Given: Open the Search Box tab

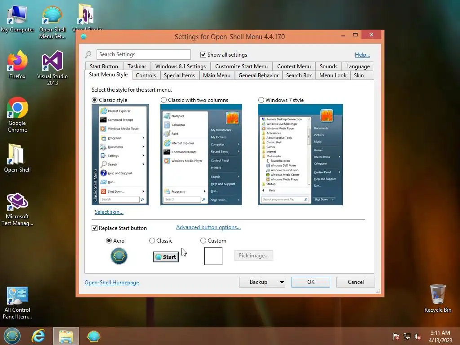Looking at the screenshot, I should 299,75.
